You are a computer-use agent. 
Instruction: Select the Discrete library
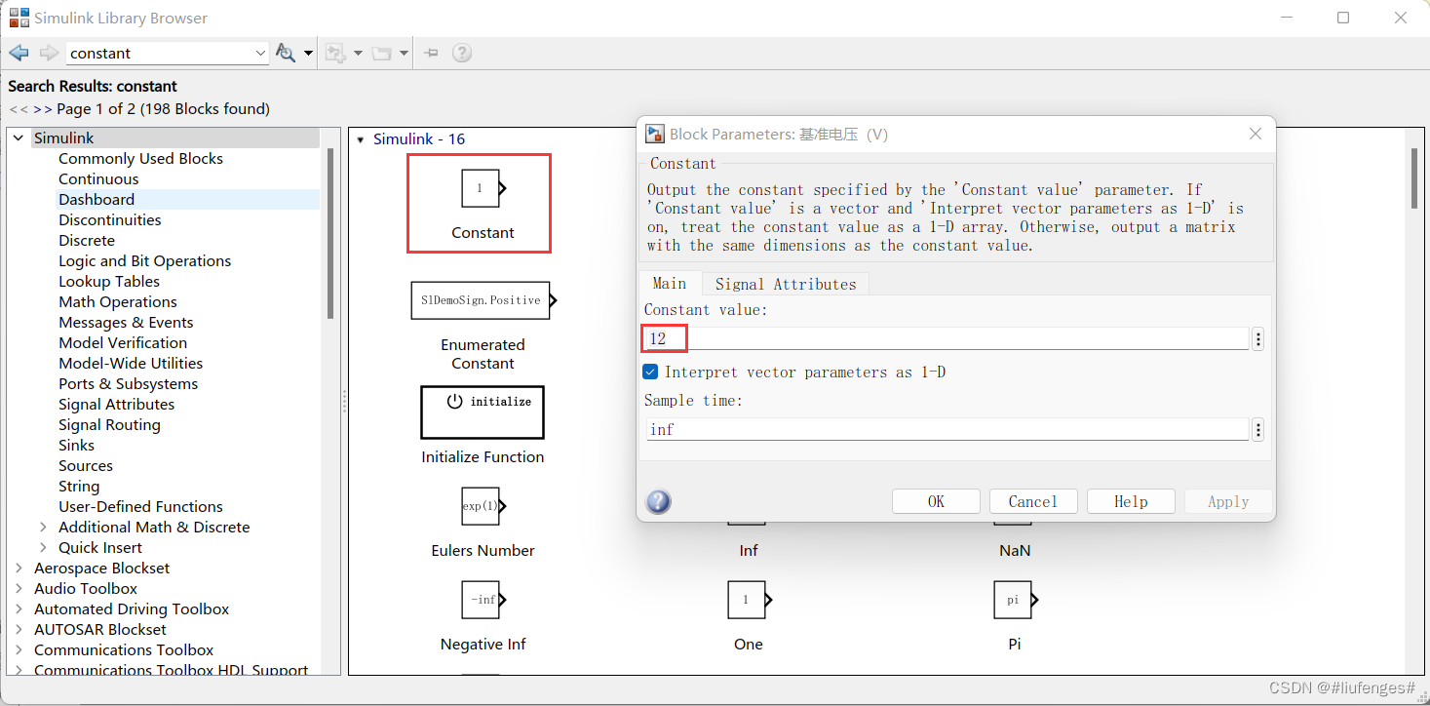[87, 240]
